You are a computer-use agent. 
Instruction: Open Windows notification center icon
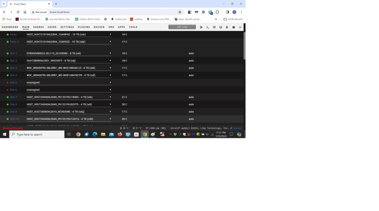(x=231, y=134)
